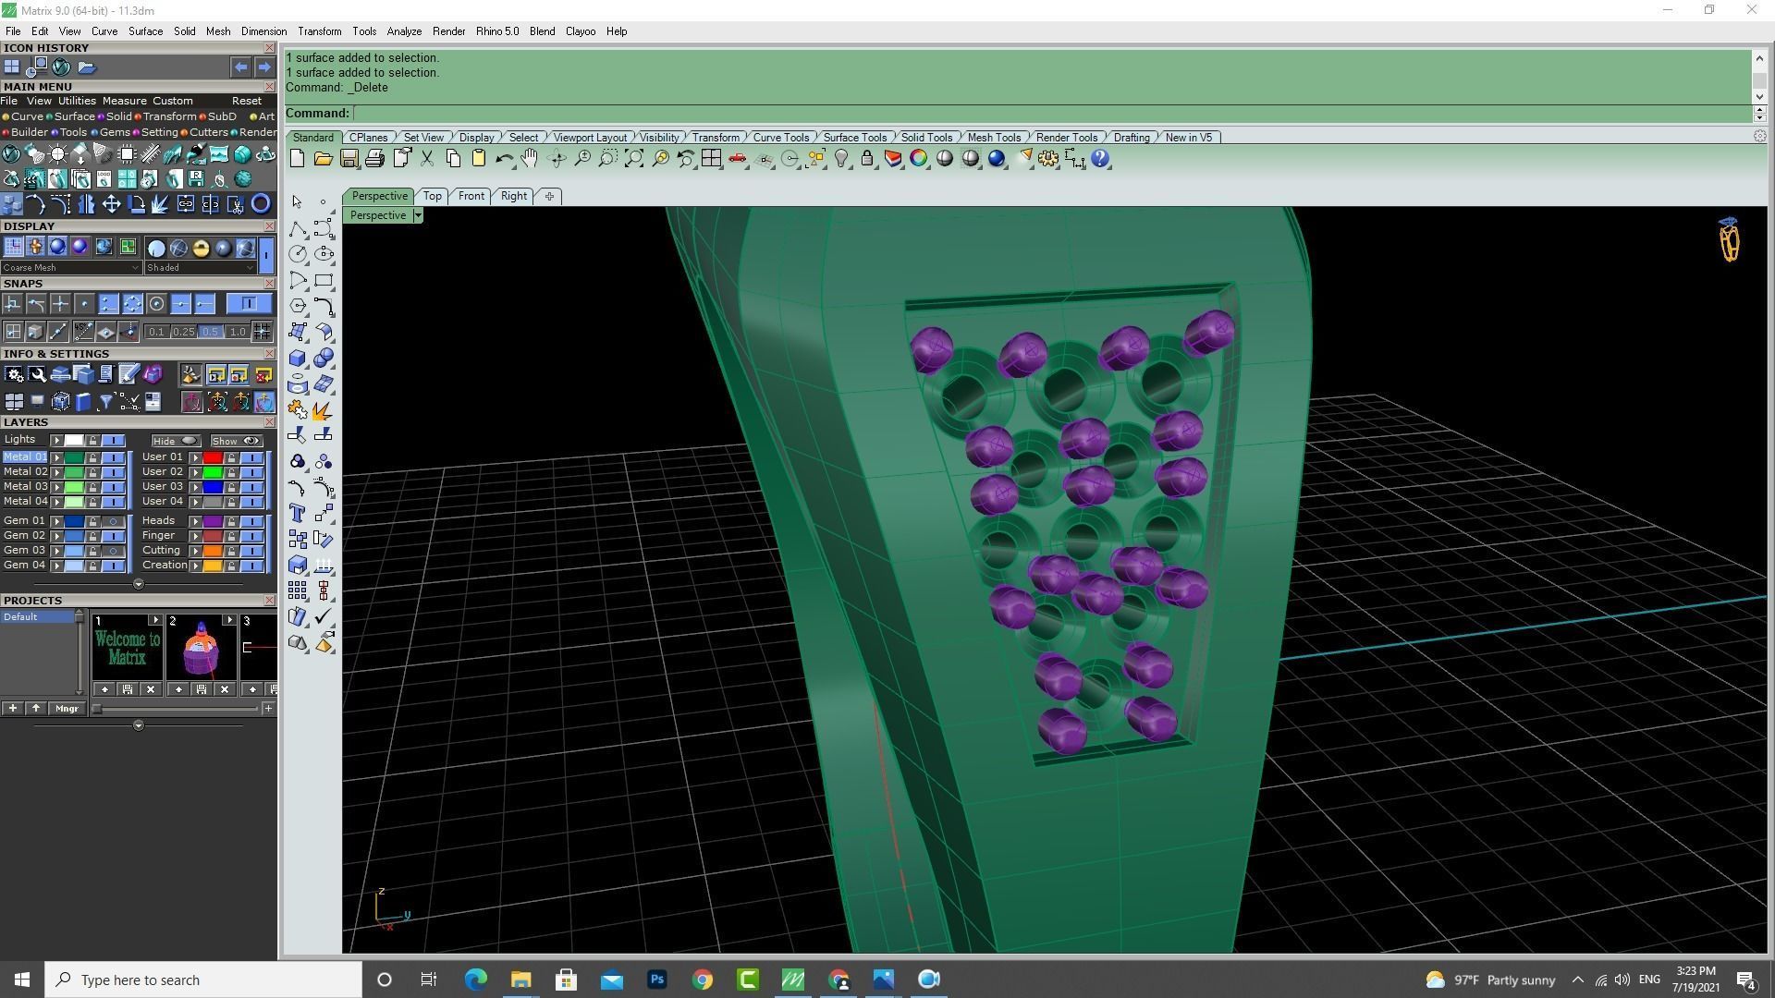Image resolution: width=1775 pixels, height=998 pixels.
Task: Select the arrow pointer tool in side toolbar
Action: point(297,201)
